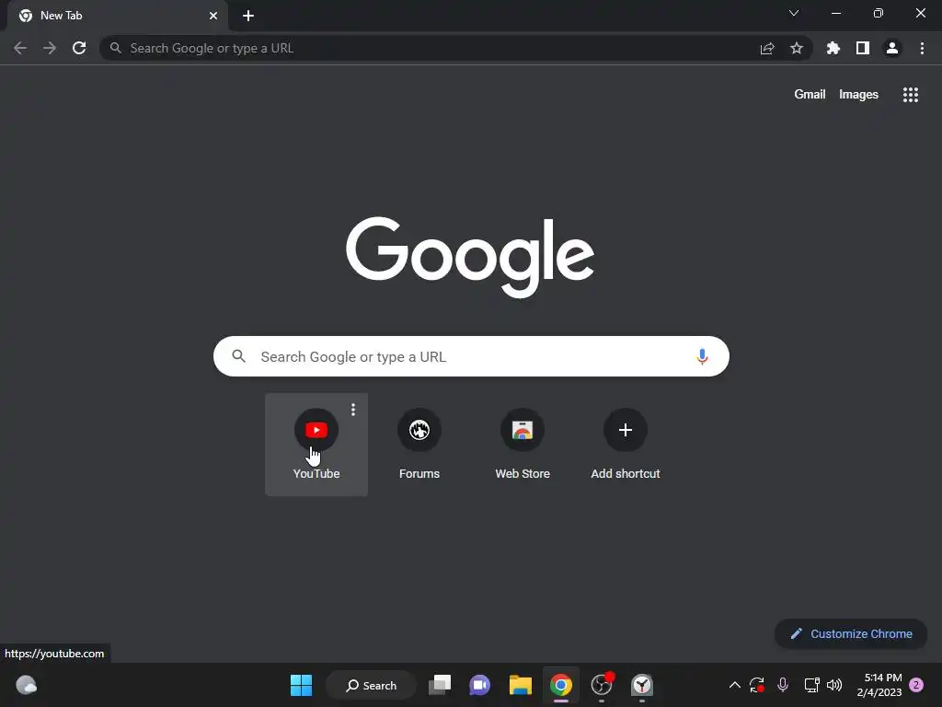This screenshot has height=707, width=942.
Task: Open clock and date 5:14 PM
Action: (879, 685)
